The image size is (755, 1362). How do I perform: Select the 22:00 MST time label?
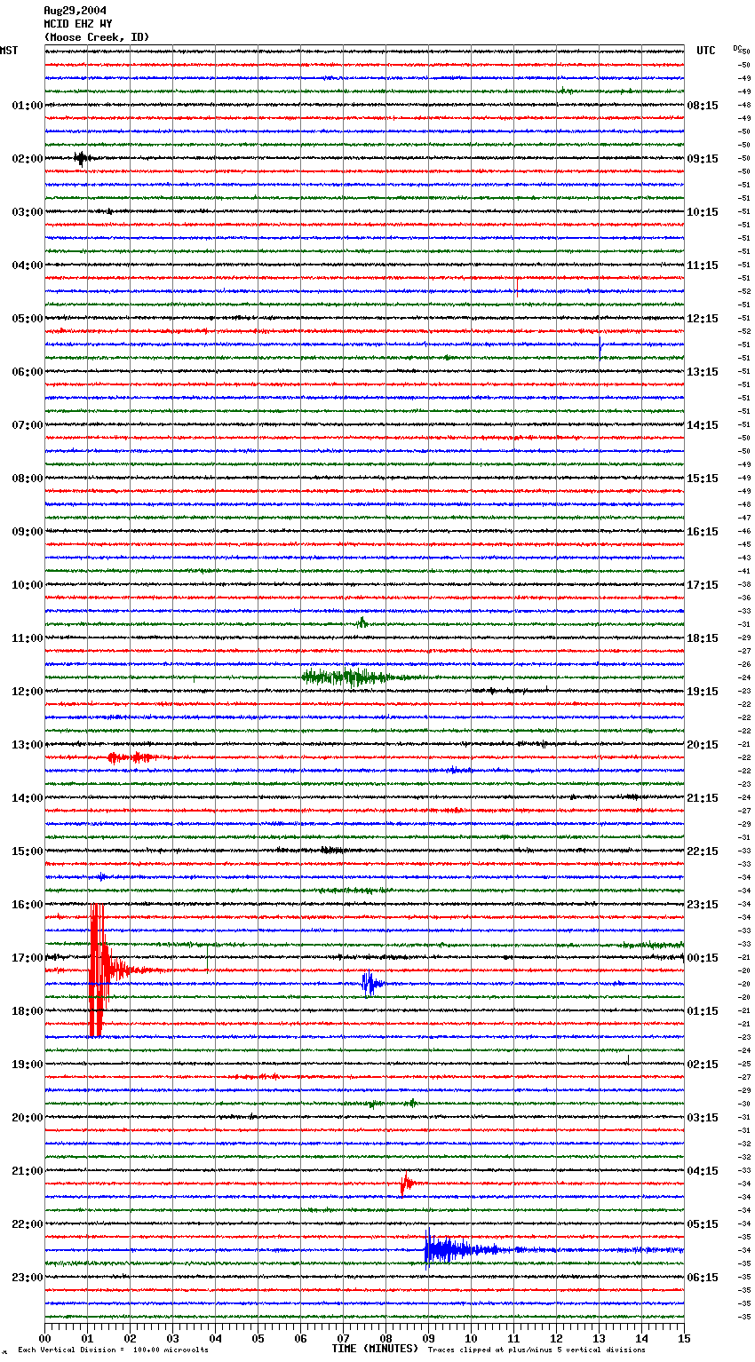(x=28, y=1224)
